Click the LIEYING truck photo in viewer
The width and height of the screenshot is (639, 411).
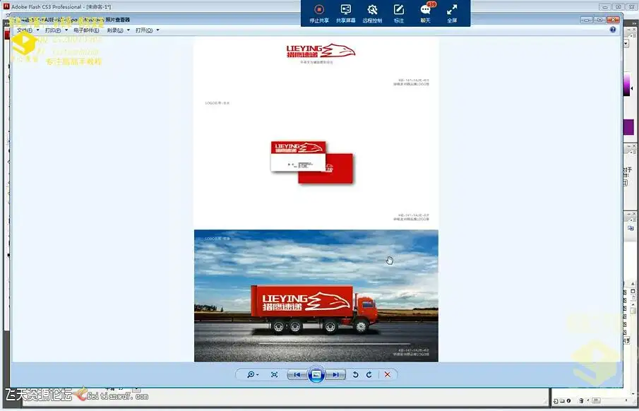316,296
